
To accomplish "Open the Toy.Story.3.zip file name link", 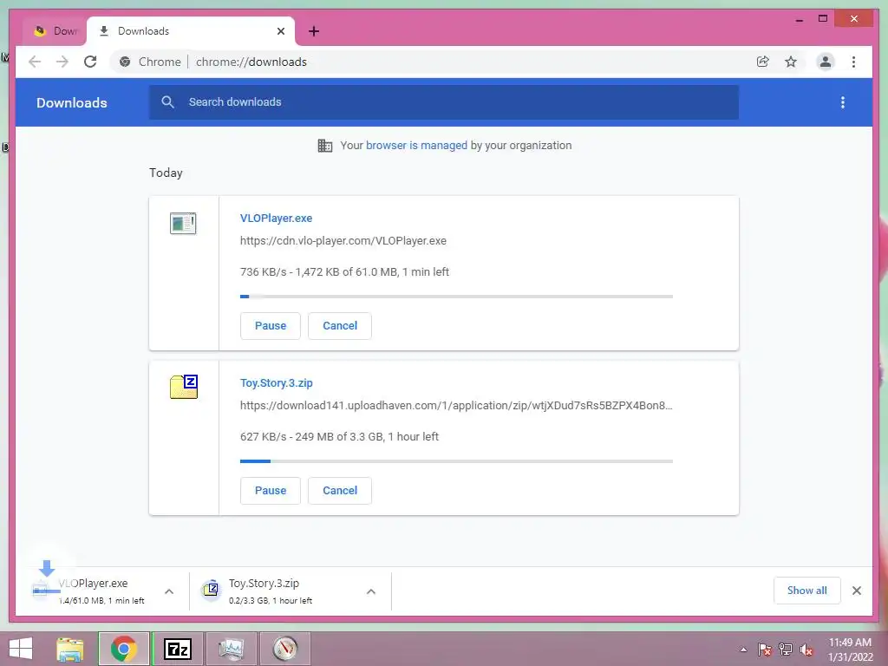I will pyautogui.click(x=277, y=382).
